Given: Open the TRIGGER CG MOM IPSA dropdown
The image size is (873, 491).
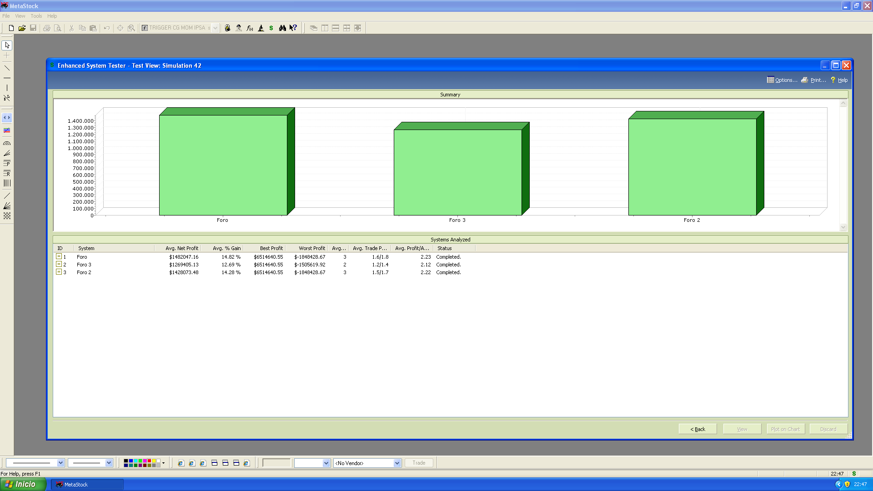Looking at the screenshot, I should pos(216,28).
